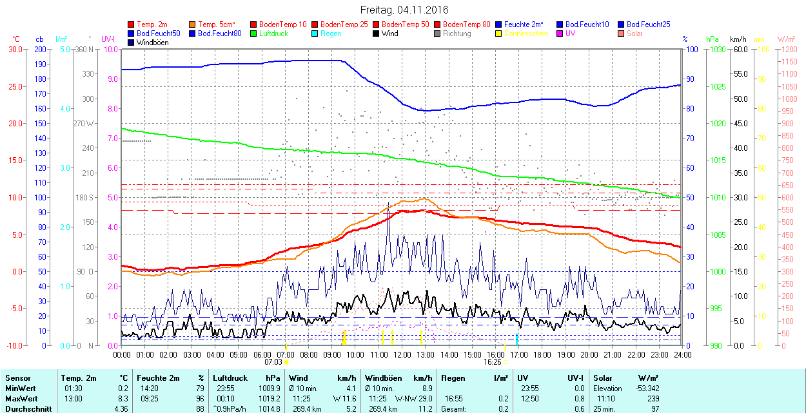Click the W/m² unit label above the solar axis
Screen dimensions: 806x413
click(786, 39)
